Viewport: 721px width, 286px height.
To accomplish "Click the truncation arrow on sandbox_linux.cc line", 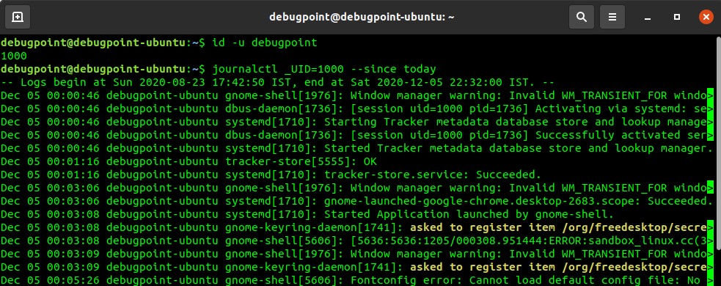I will 710,241.
